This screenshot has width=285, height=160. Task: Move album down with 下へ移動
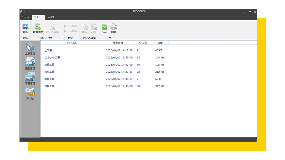pyautogui.click(x=70, y=31)
